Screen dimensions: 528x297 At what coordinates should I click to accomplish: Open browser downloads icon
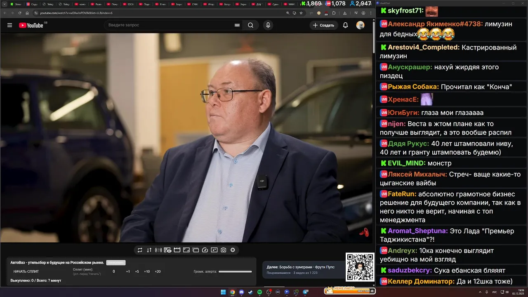pos(345,13)
